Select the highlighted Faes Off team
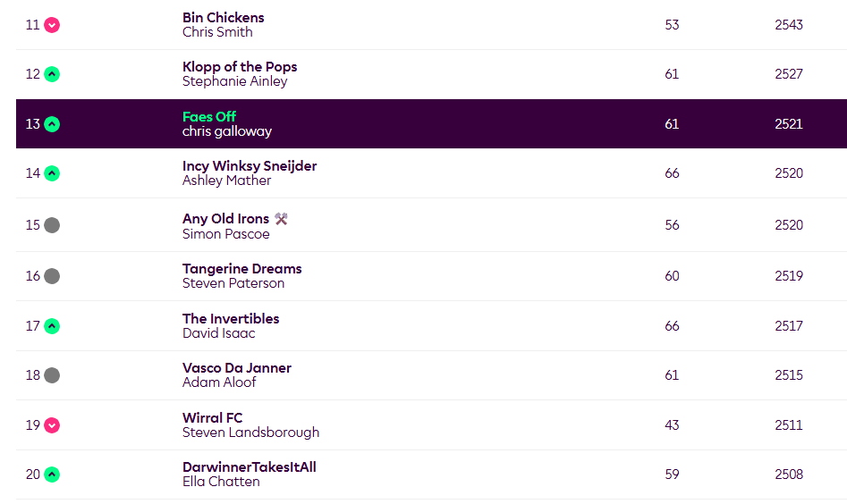Image resolution: width=847 pixels, height=504 pixels. click(208, 117)
